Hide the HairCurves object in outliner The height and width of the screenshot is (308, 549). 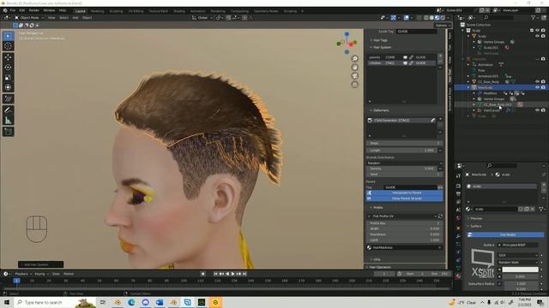pos(538,110)
